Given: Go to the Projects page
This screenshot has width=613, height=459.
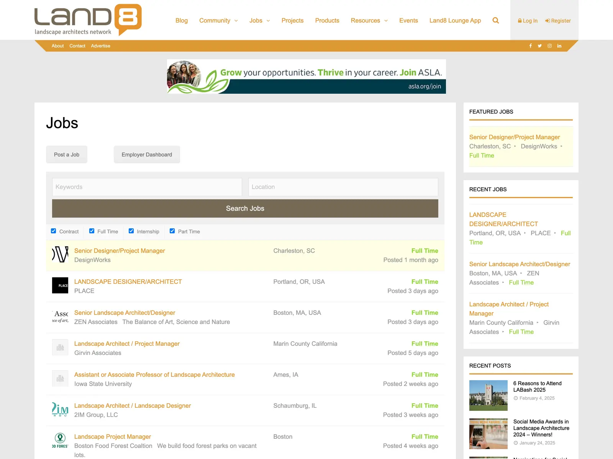Looking at the screenshot, I should point(292,21).
